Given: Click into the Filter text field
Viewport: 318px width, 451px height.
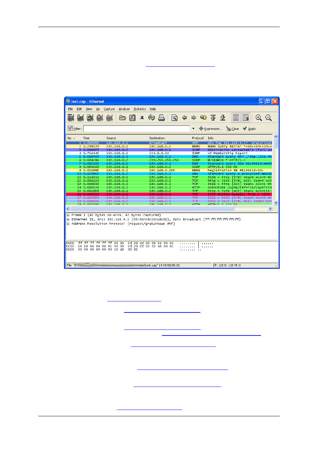Looking at the screenshot, I should 137,129.
